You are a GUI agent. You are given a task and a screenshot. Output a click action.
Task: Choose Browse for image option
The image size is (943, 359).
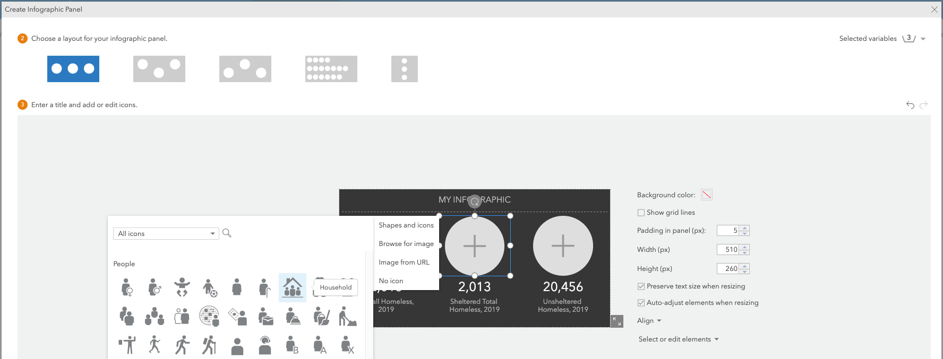406,244
